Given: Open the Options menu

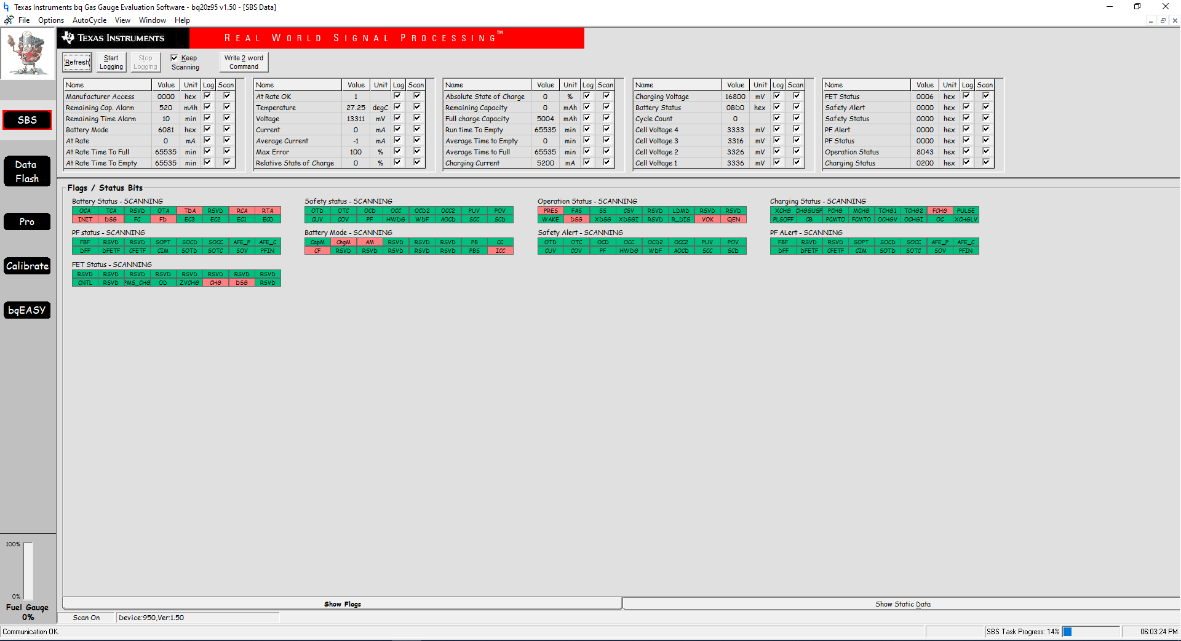Looking at the screenshot, I should click(x=51, y=20).
